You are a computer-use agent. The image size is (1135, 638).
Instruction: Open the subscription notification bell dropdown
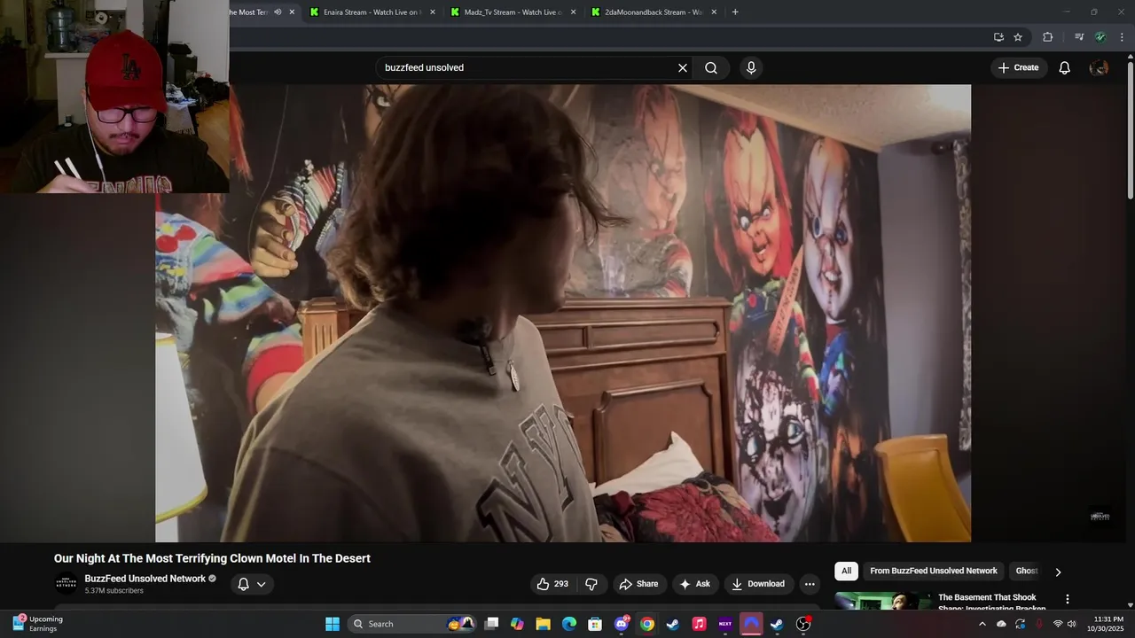click(x=252, y=584)
